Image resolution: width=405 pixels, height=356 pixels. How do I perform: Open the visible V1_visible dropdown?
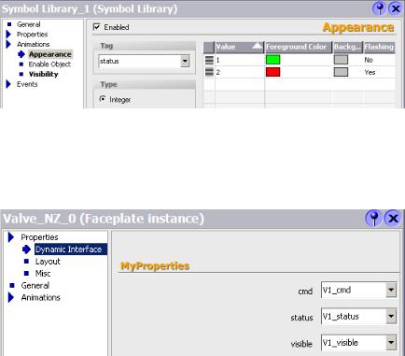pyautogui.click(x=391, y=343)
